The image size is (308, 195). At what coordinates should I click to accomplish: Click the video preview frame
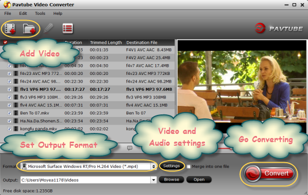point(242,86)
